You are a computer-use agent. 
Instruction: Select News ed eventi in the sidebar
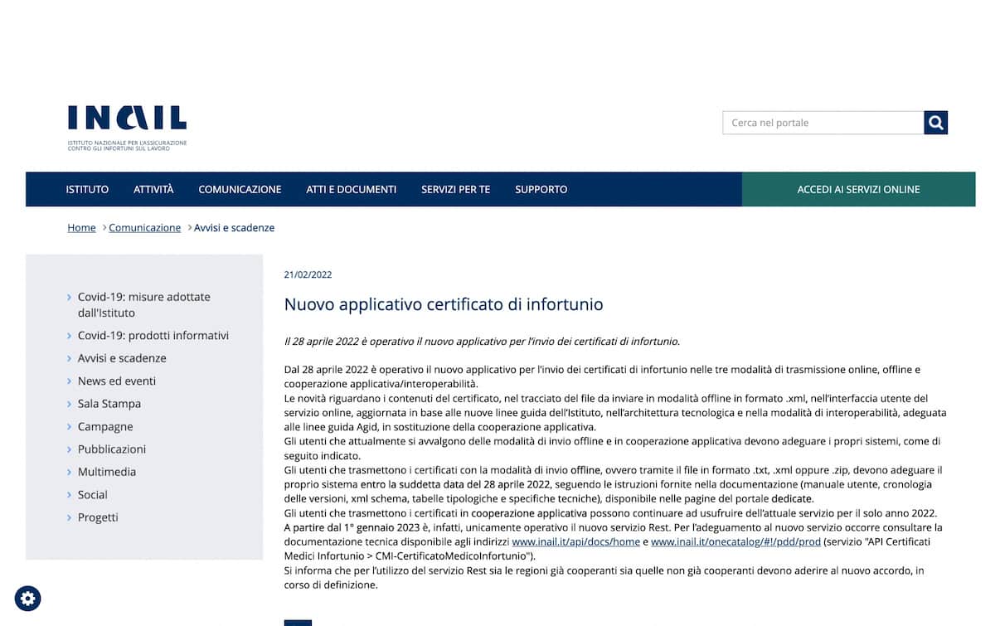coord(117,381)
